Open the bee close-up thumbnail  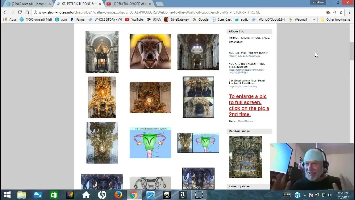(x=150, y=52)
